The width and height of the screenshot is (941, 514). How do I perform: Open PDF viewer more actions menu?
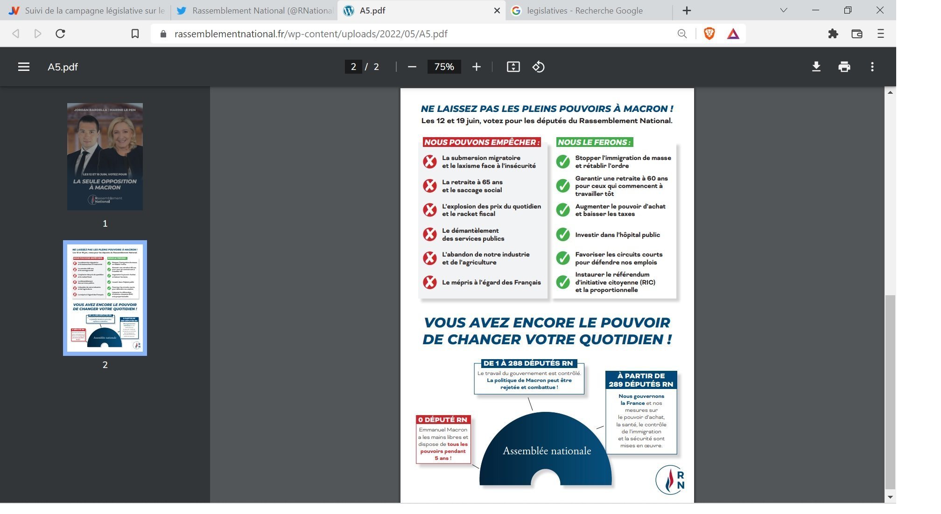[872, 67]
